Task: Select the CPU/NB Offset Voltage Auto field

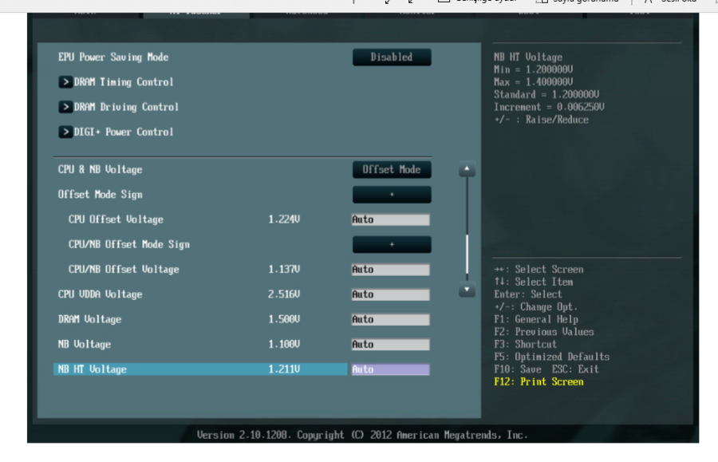Action: tap(391, 270)
